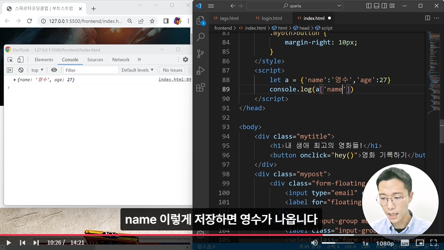This screenshot has height=250, width=444.
Task: Skip to next video
Action: pos(36,243)
